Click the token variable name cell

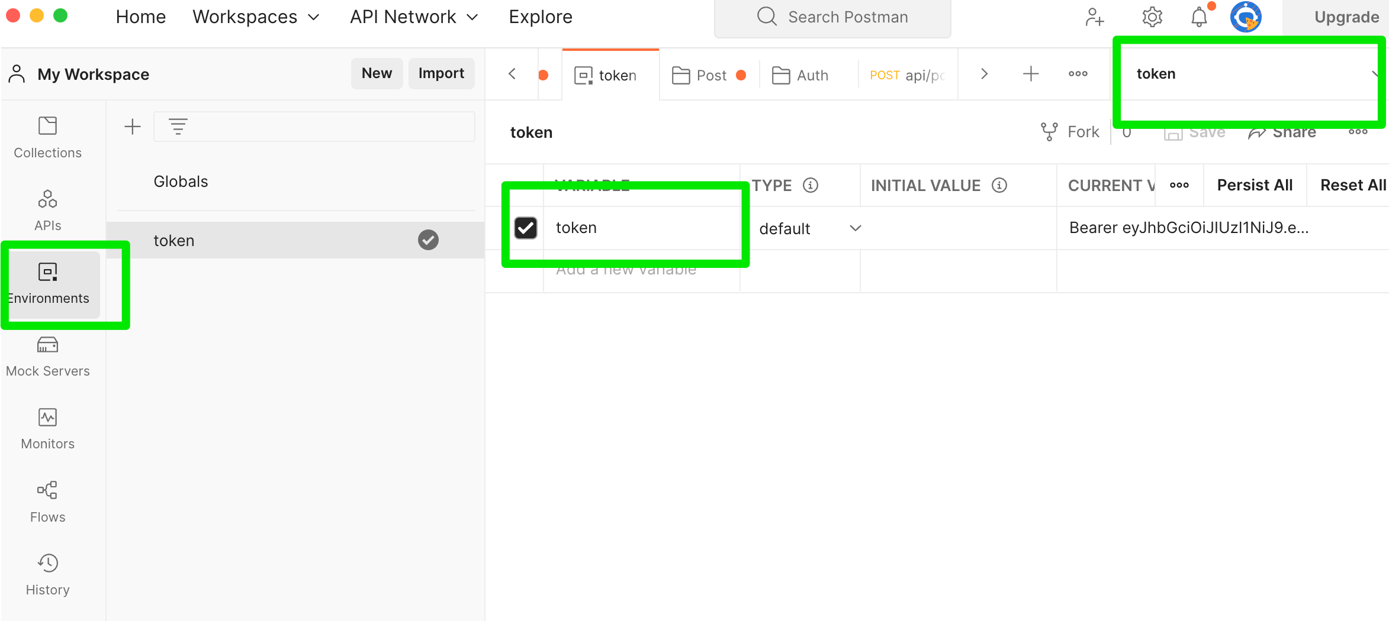[641, 228]
